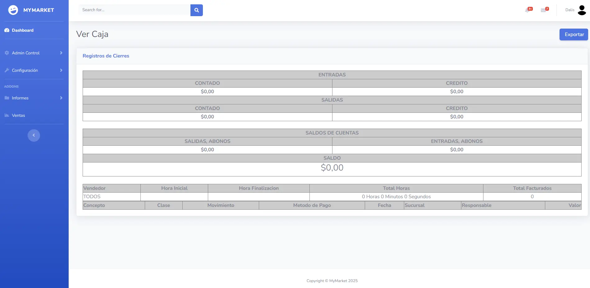Click the Configuración wrench icon

(x=7, y=71)
